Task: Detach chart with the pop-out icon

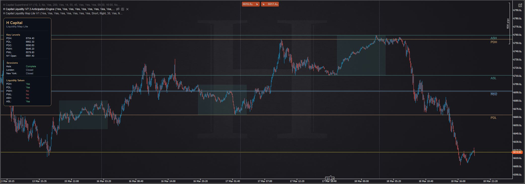Action: click(x=520, y=5)
